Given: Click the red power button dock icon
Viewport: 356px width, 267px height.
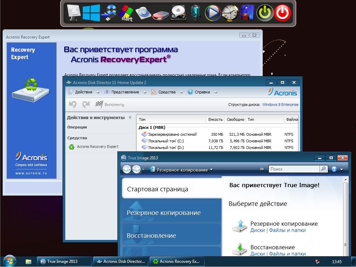Looking at the screenshot, I should pyautogui.click(x=283, y=13).
